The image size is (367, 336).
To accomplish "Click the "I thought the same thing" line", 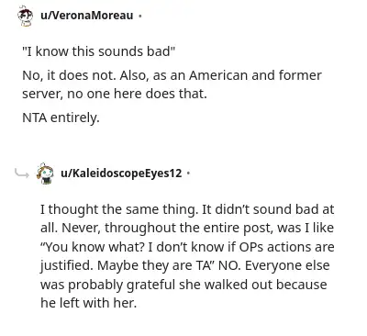I will (x=187, y=209).
